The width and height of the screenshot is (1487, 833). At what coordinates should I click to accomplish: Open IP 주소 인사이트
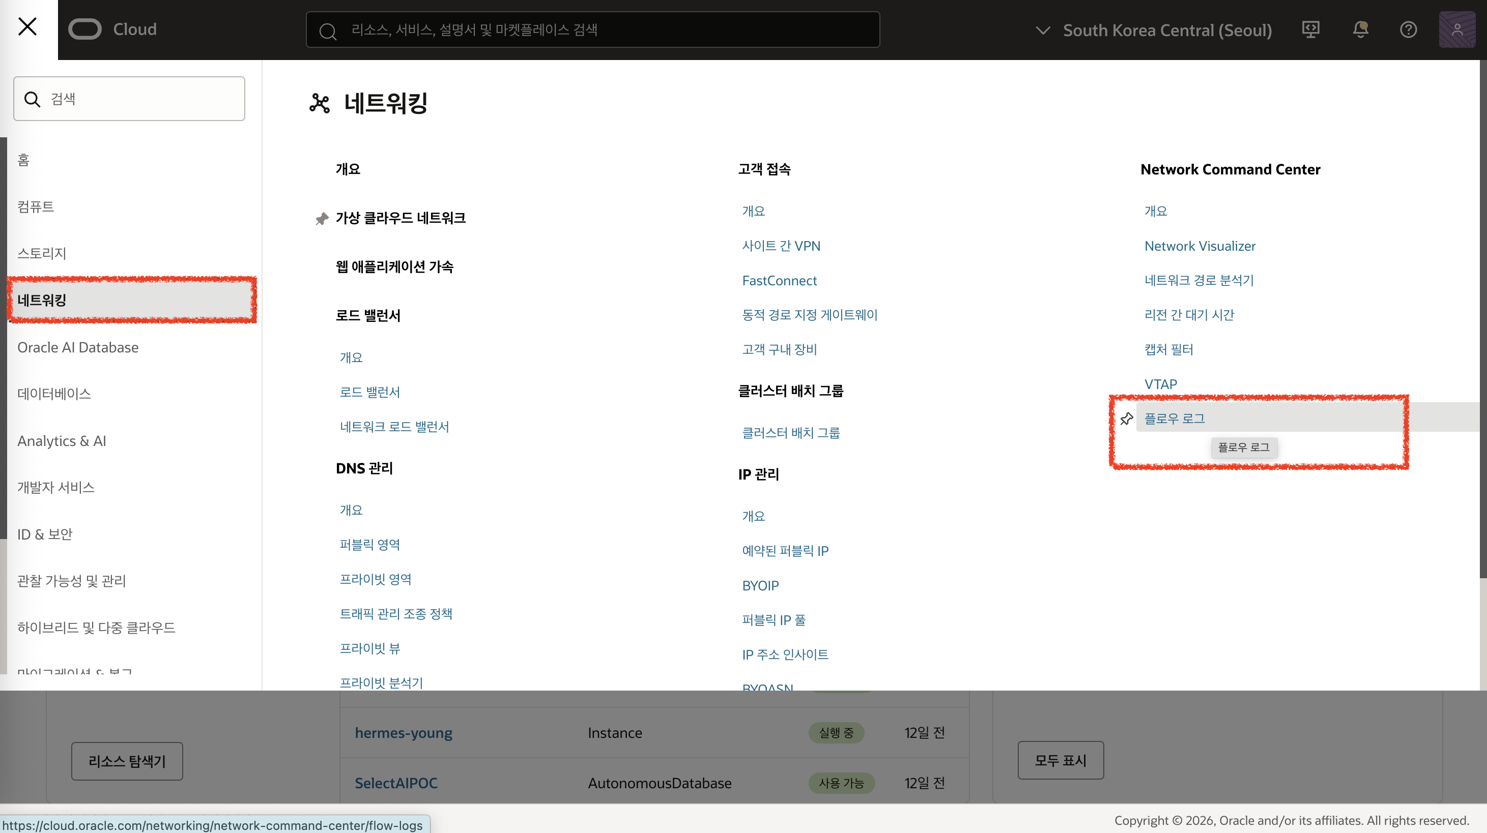(785, 654)
